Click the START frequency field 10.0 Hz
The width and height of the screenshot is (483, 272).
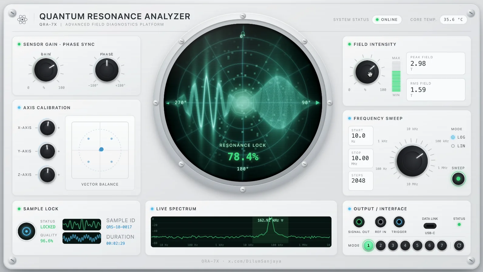pyautogui.click(x=361, y=136)
